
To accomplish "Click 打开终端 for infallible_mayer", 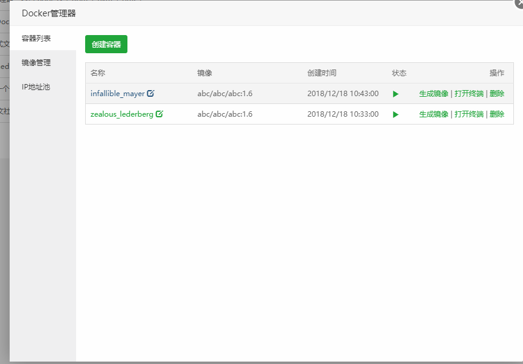I will coord(469,94).
